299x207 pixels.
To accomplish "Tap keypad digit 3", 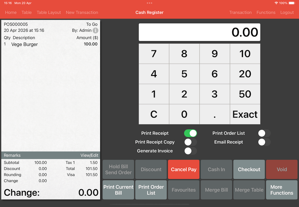I will tap(215, 94).
